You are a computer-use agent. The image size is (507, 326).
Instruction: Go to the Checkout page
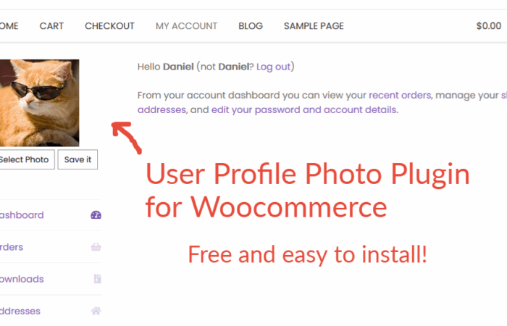click(x=109, y=26)
